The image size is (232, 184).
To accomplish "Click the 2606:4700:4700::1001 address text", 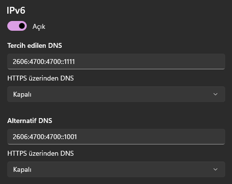I will click(x=45, y=137).
